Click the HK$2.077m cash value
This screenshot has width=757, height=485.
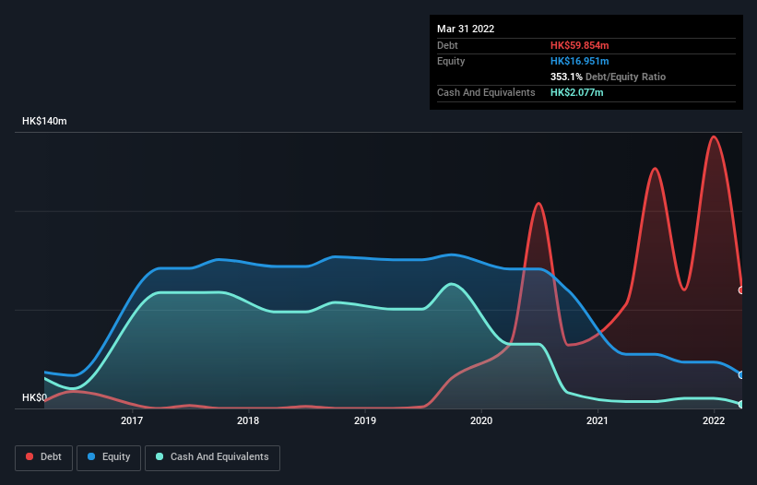click(x=577, y=92)
